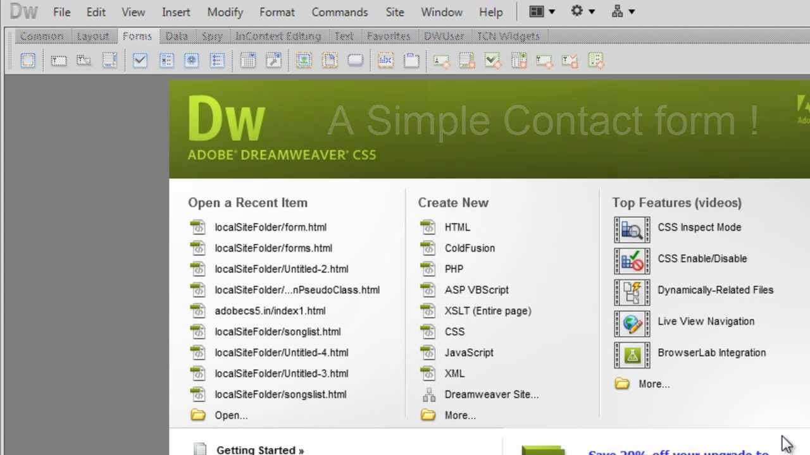Insert a File Field icon

[x=330, y=61]
